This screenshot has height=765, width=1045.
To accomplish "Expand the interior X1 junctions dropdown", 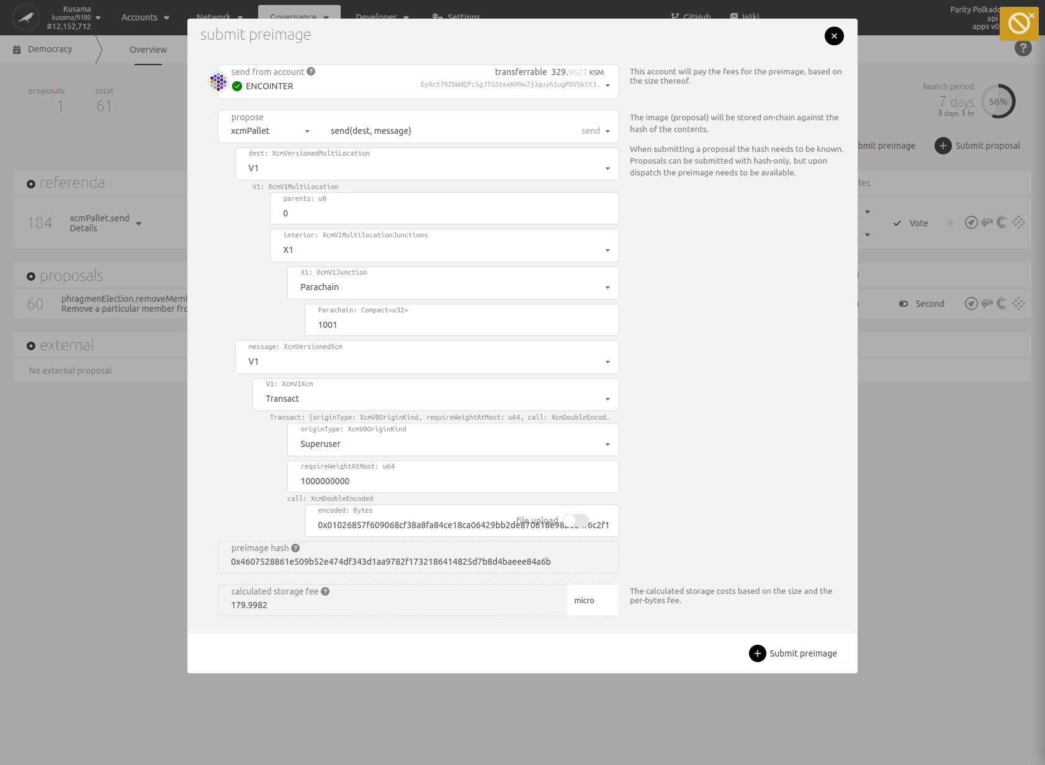I will pyautogui.click(x=444, y=250).
